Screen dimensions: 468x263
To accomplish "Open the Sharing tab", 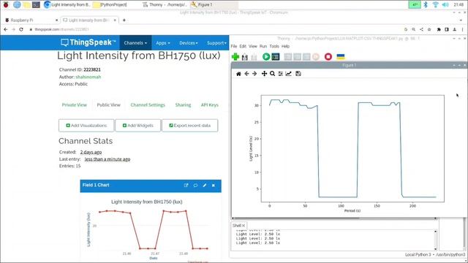I will [x=183, y=105].
